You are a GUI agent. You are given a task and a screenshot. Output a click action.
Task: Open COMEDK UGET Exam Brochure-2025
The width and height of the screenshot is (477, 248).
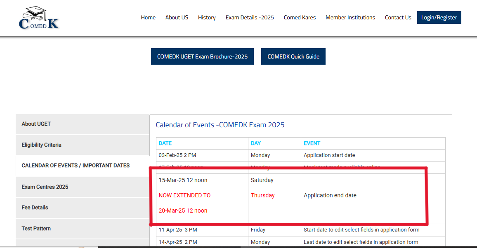click(202, 56)
